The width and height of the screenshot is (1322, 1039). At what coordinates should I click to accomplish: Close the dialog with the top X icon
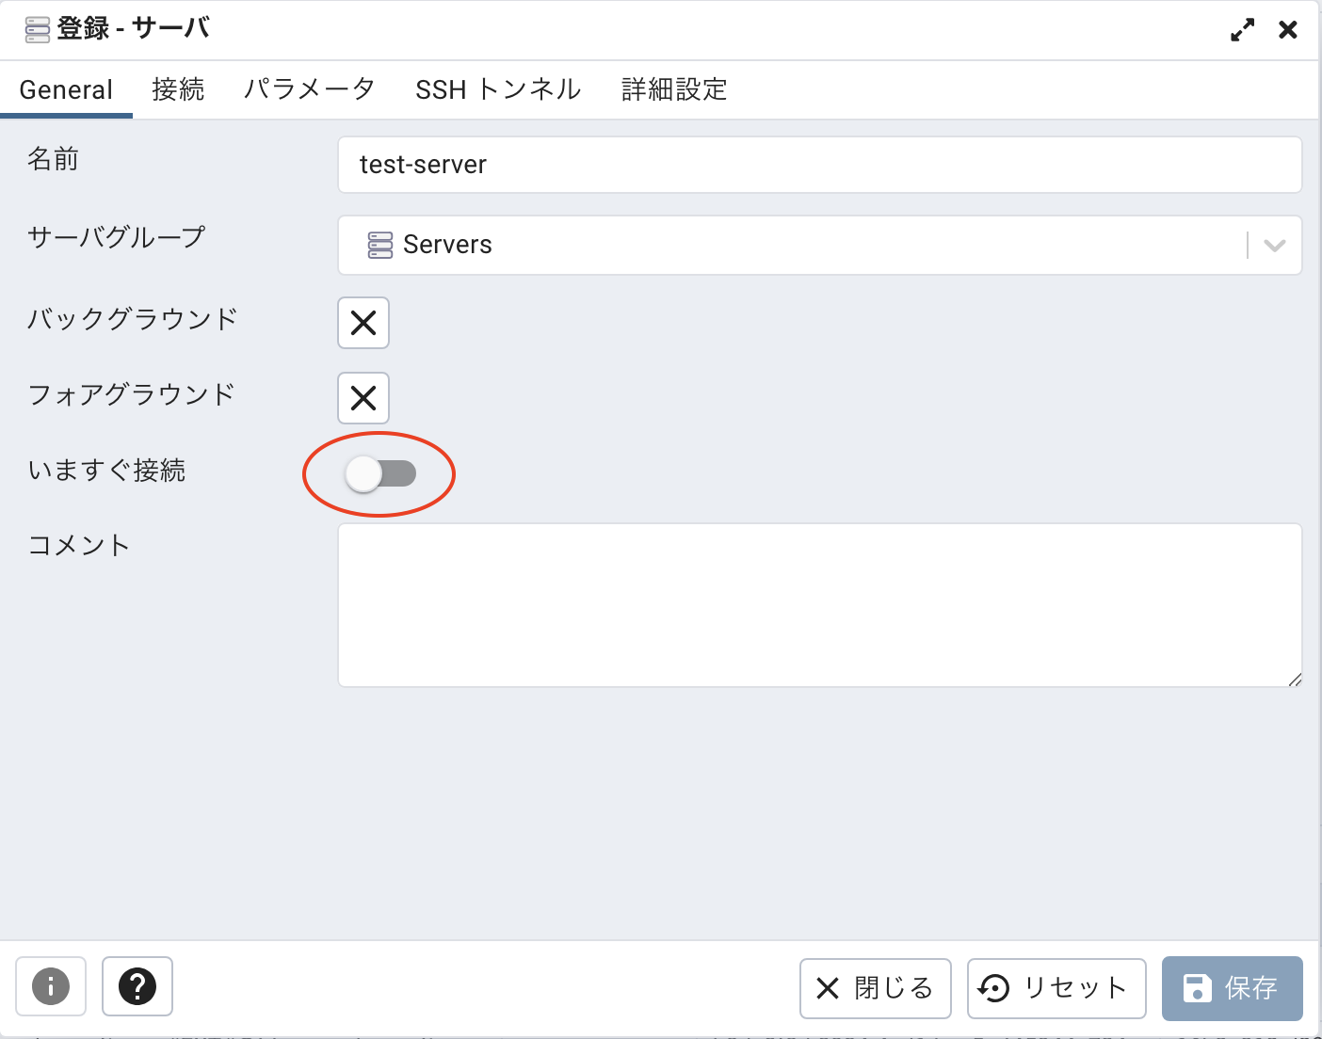(1288, 30)
